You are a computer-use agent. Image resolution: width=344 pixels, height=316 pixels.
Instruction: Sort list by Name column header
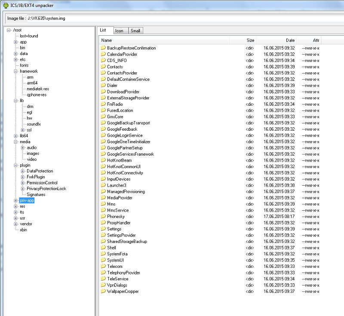[163, 40]
